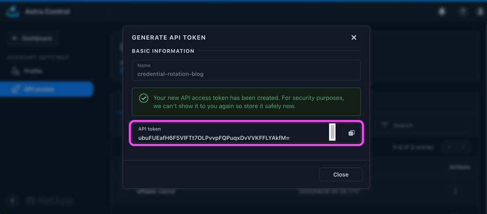Open Profile in account settings sidebar
Screen dimensions: 487x214
pos(33,71)
